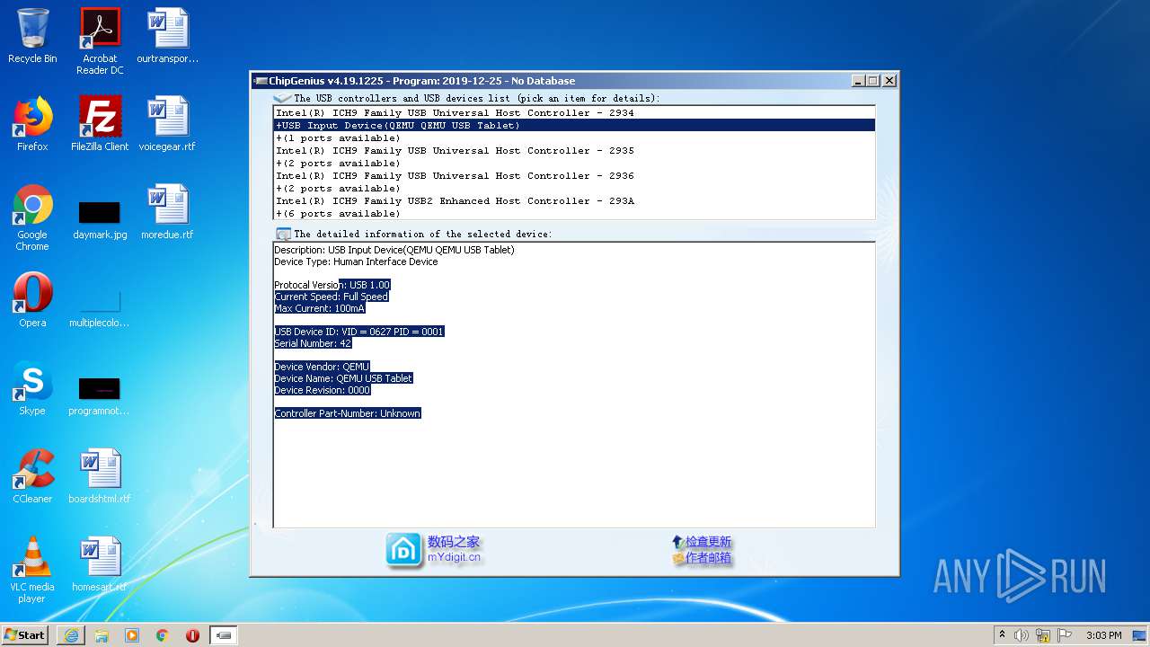Click the 数码之家 mYdigit.cn link
Screen dimensions: 1150x647
click(454, 549)
